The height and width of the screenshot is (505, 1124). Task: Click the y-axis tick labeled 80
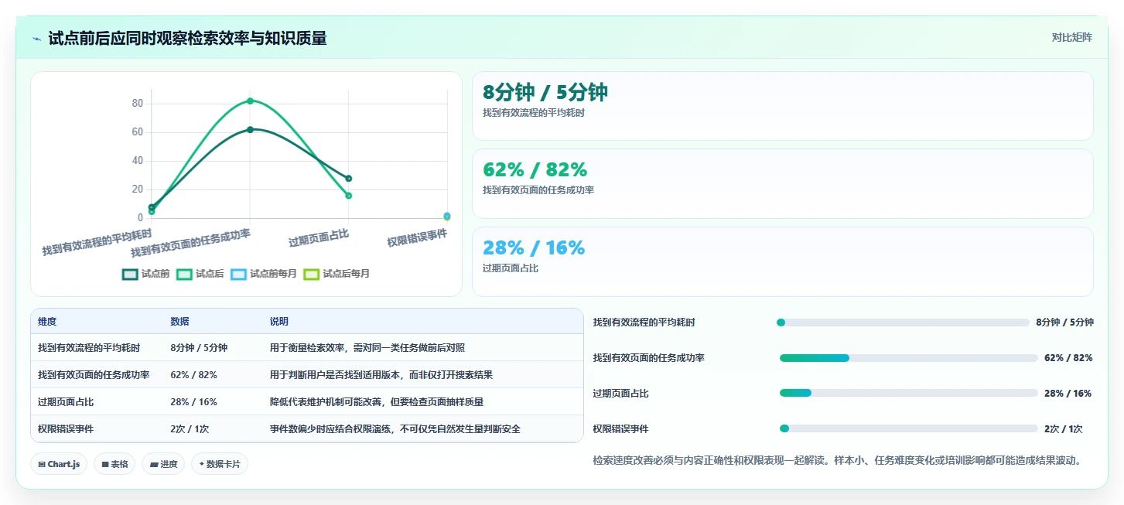tap(138, 104)
